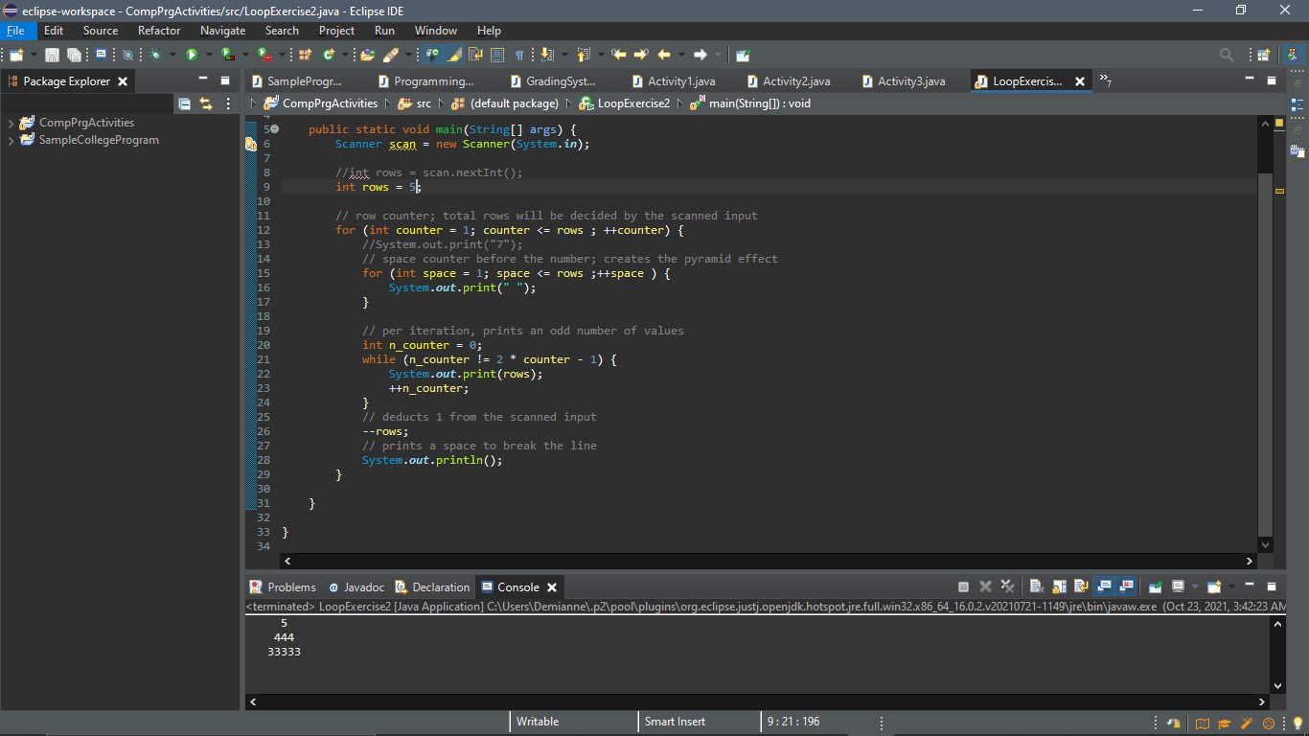Toggle Show Whitespace Characters pilcrow
1309x736 pixels.
point(519,56)
